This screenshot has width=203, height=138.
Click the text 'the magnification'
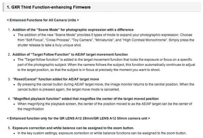point(30,109)
